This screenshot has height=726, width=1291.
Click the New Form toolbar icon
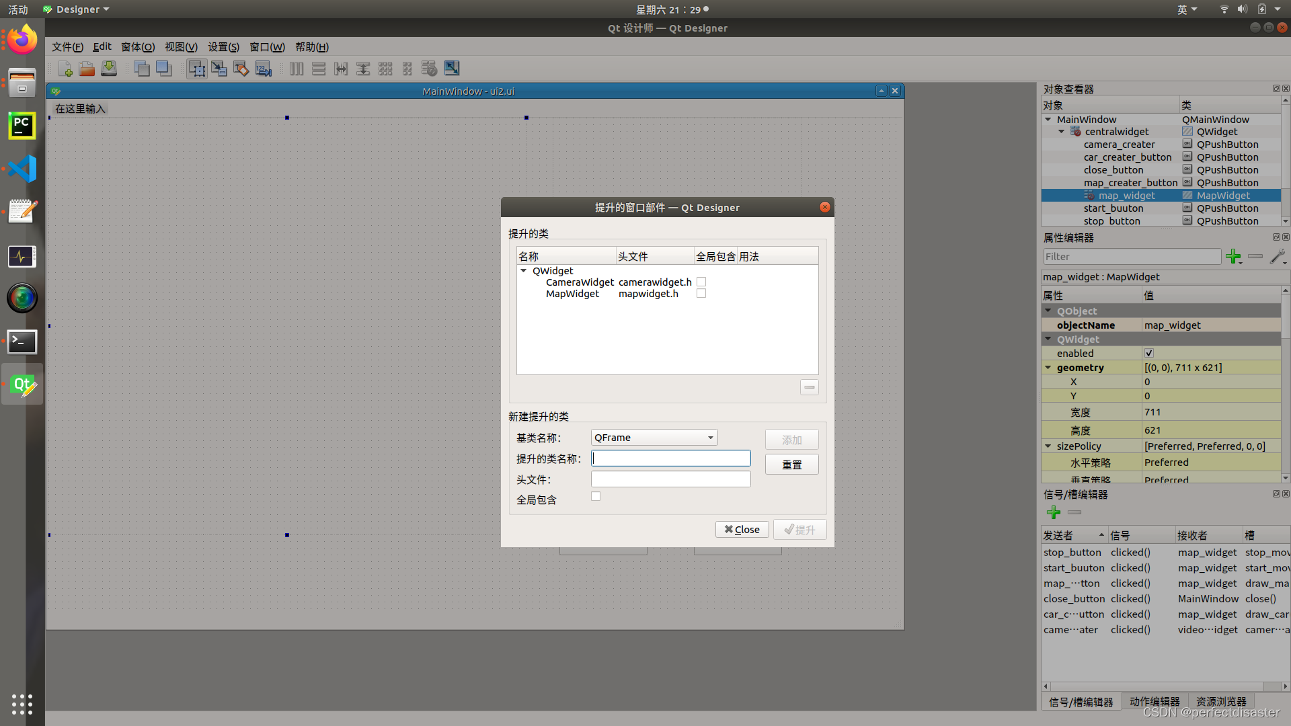(65, 69)
